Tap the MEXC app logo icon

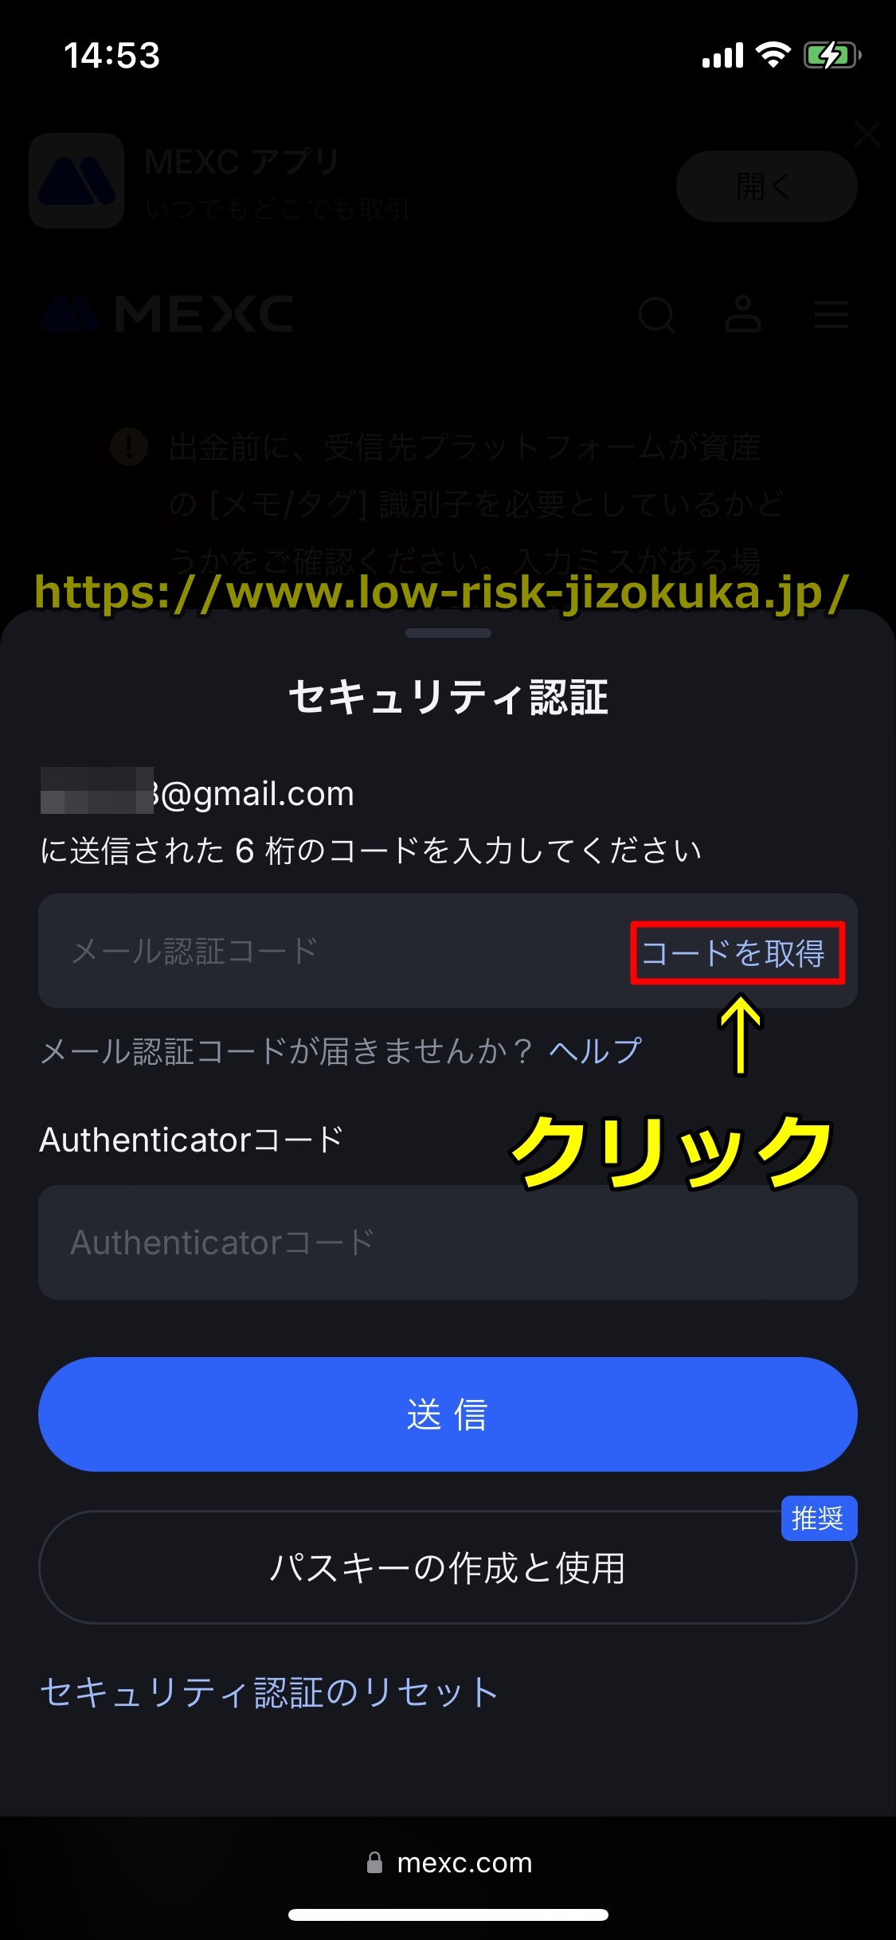[x=76, y=181]
